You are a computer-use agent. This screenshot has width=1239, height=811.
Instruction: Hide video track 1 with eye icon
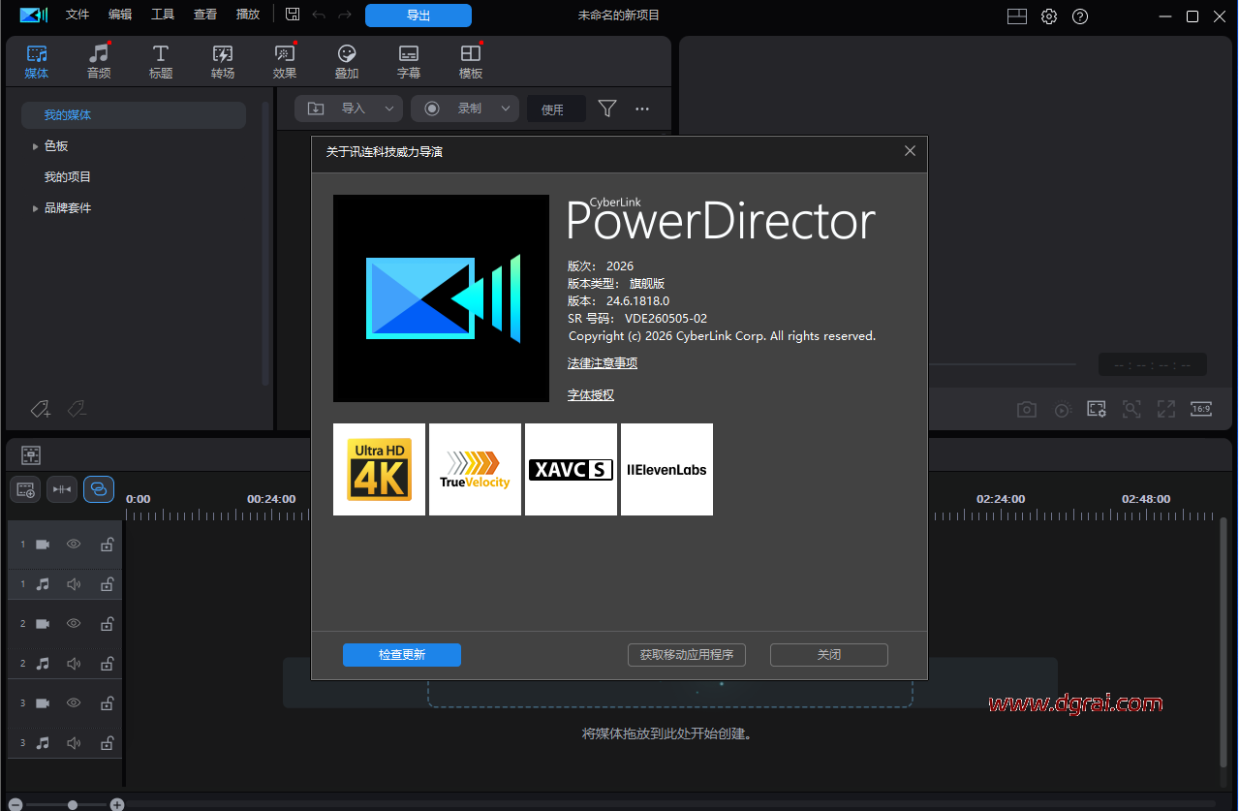click(74, 545)
